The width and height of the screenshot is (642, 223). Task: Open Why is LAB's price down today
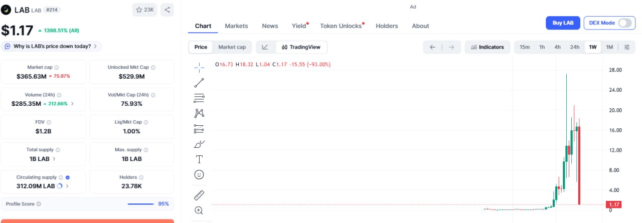(52, 46)
